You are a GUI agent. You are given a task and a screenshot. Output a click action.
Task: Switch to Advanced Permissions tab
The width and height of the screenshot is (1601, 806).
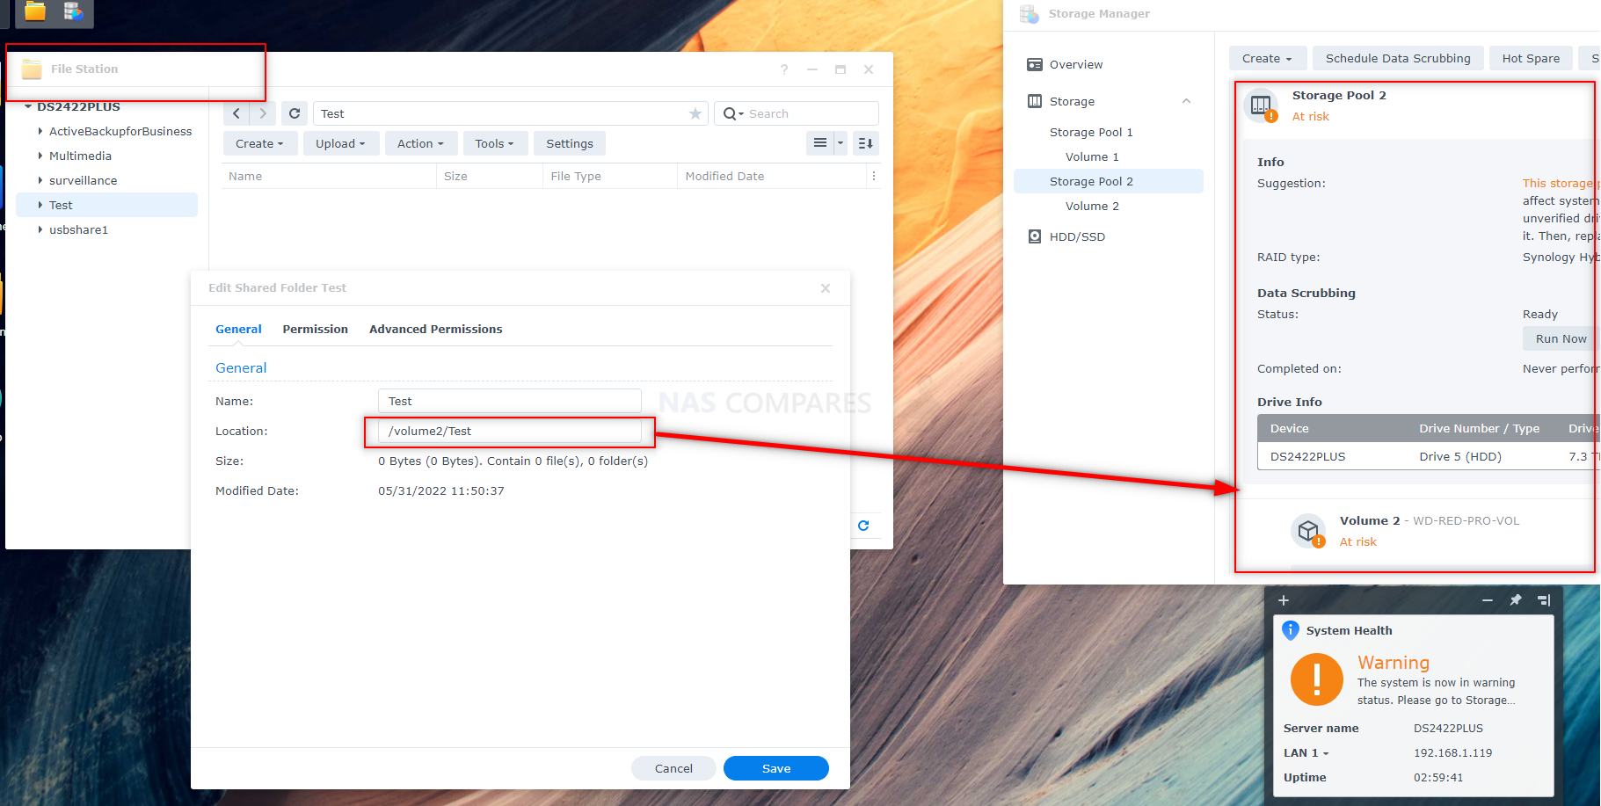tap(435, 329)
